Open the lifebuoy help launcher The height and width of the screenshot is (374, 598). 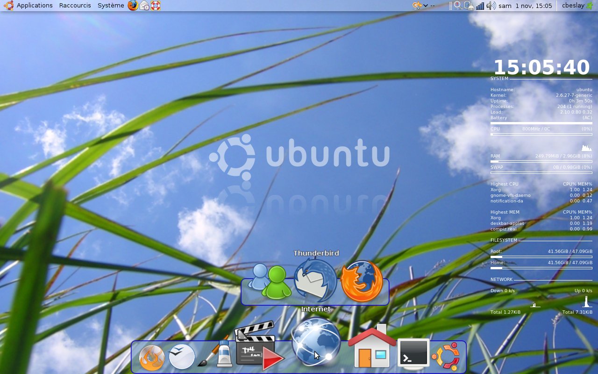point(156,6)
